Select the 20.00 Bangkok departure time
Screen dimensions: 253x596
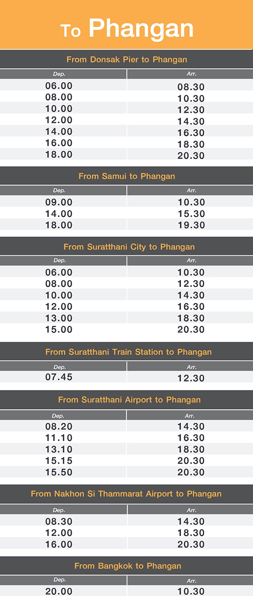click(59, 591)
